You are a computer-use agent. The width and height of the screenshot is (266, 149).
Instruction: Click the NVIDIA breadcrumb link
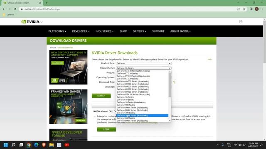tap(53, 48)
